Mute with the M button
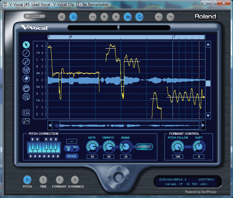The height and width of the screenshot is (198, 233). (x=61, y=17)
